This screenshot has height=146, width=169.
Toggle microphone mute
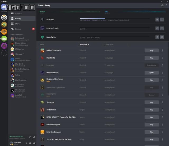pos(26,143)
